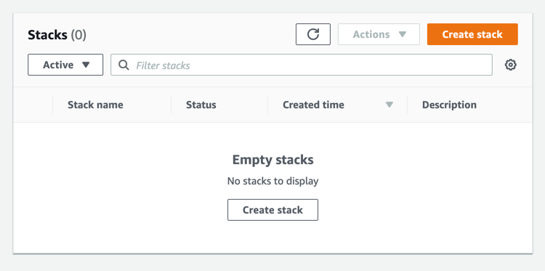Open the Actions dropdown menu
This screenshot has height=271, width=545.
pos(379,34)
